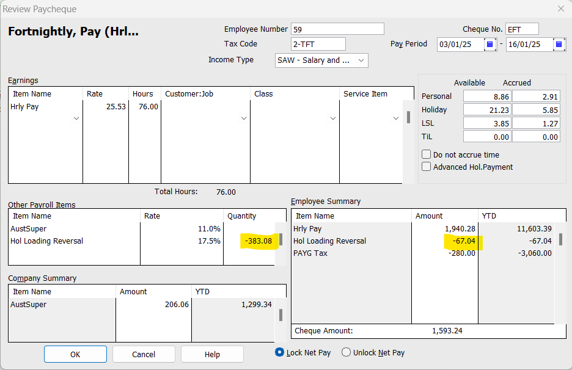Click AustSuper in Company Summary

click(29, 305)
